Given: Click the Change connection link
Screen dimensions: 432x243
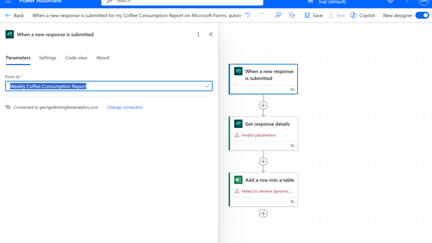Looking at the screenshot, I should click(125, 107).
